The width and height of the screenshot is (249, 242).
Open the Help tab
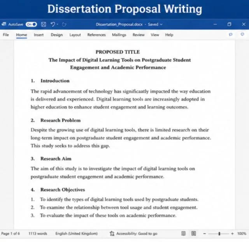click(x=169, y=35)
